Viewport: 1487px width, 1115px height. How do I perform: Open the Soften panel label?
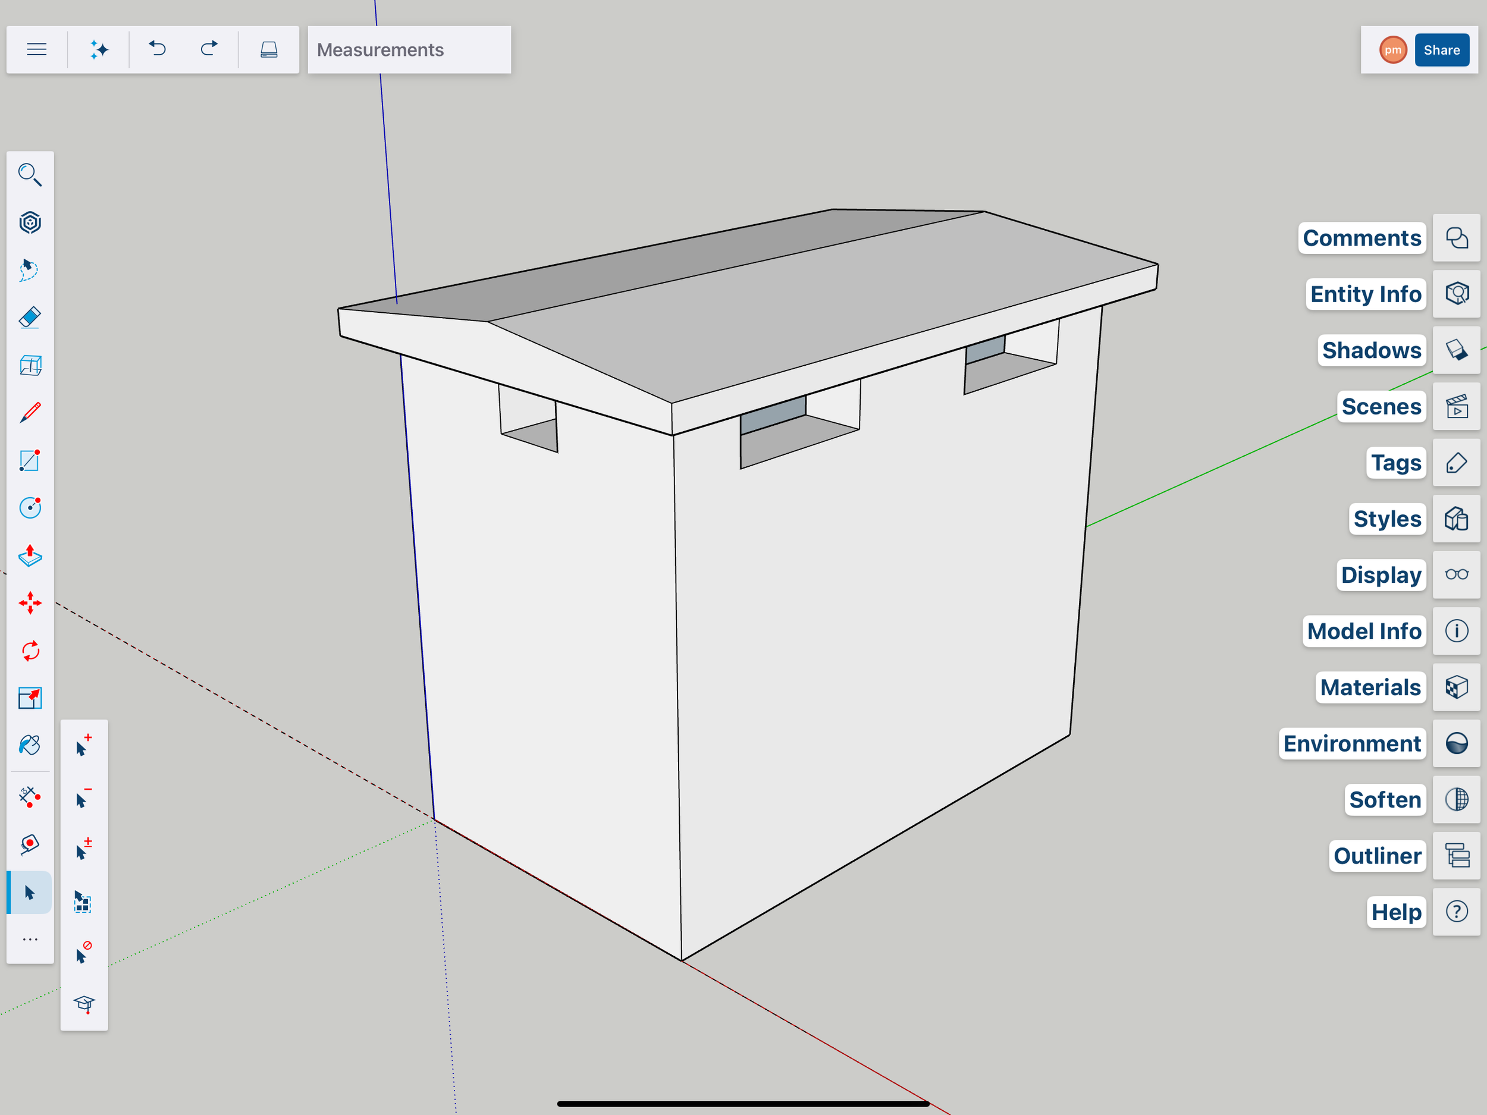[1385, 800]
